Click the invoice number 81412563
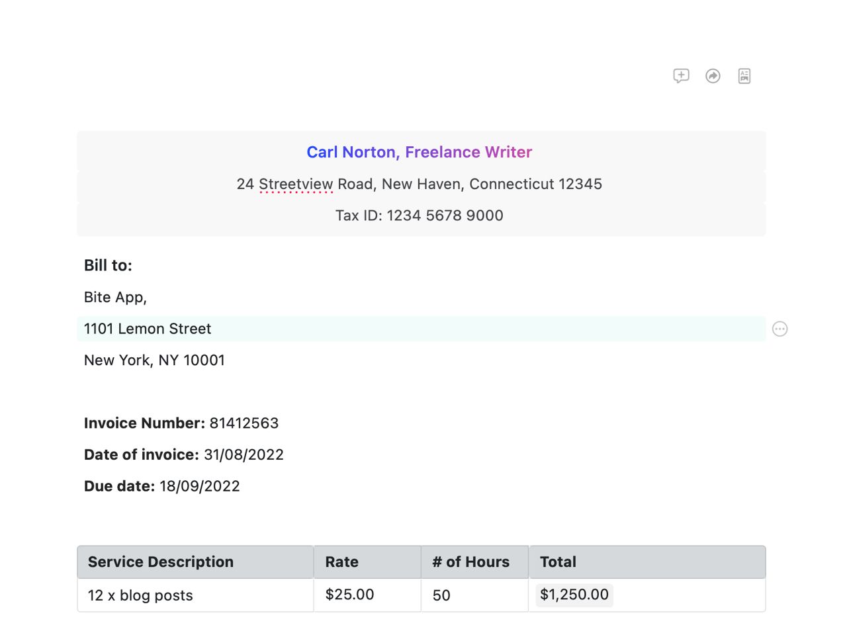 point(244,423)
